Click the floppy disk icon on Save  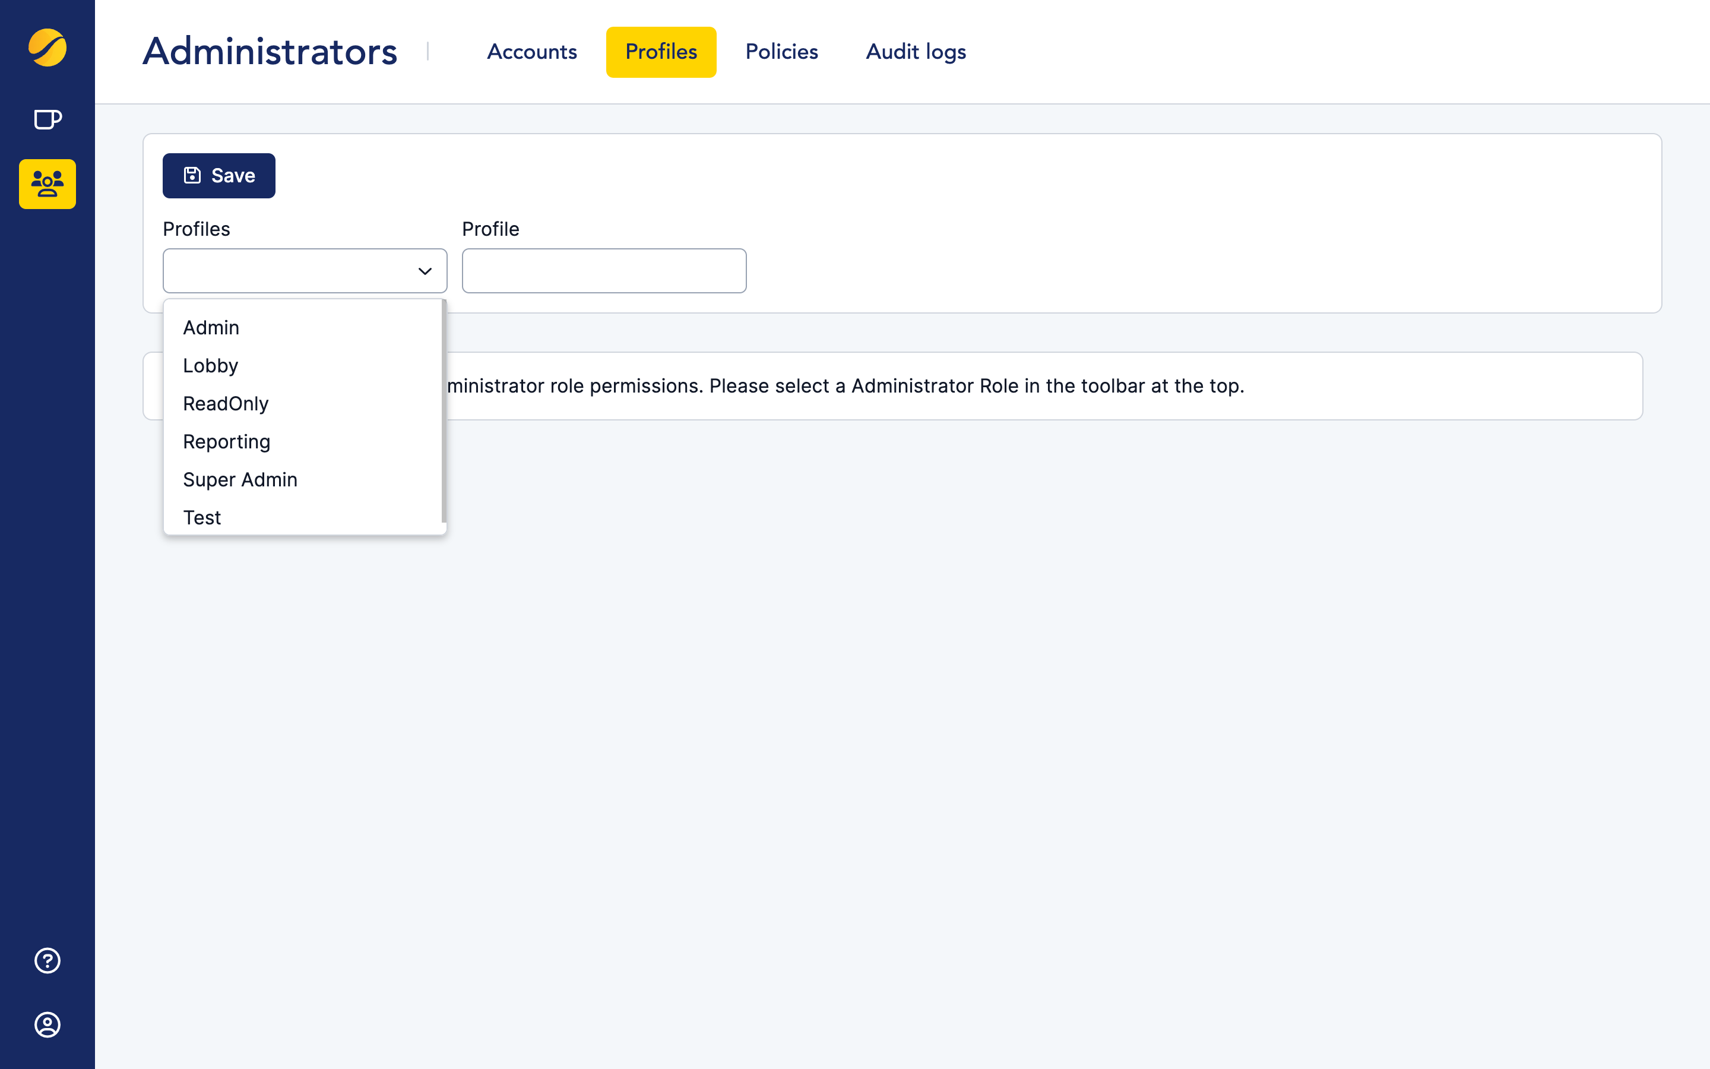coord(192,175)
